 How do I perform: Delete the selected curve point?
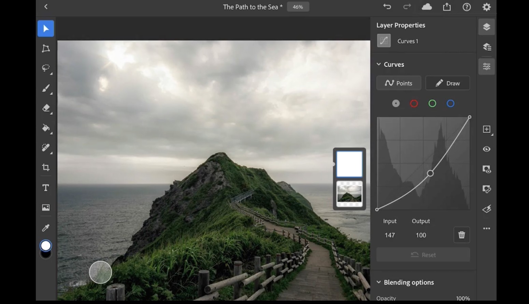tap(461, 235)
